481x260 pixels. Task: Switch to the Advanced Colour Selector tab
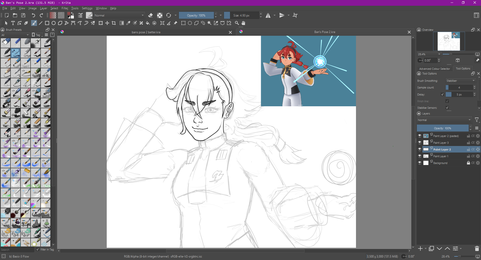pyautogui.click(x=435, y=68)
